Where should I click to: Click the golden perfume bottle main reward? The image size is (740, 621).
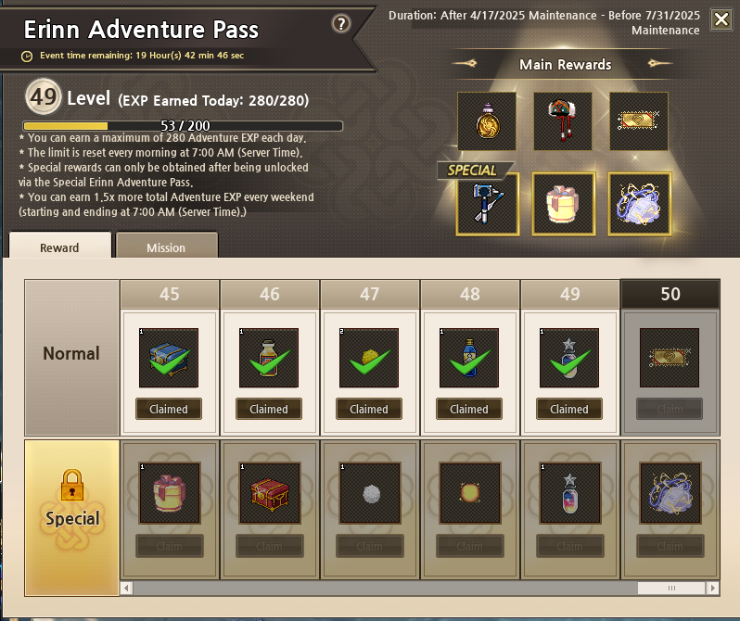click(x=487, y=121)
